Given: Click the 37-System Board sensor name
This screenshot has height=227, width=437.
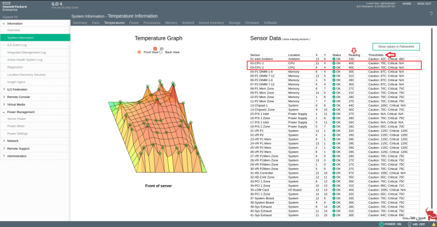Looking at the screenshot, I should [262, 198].
